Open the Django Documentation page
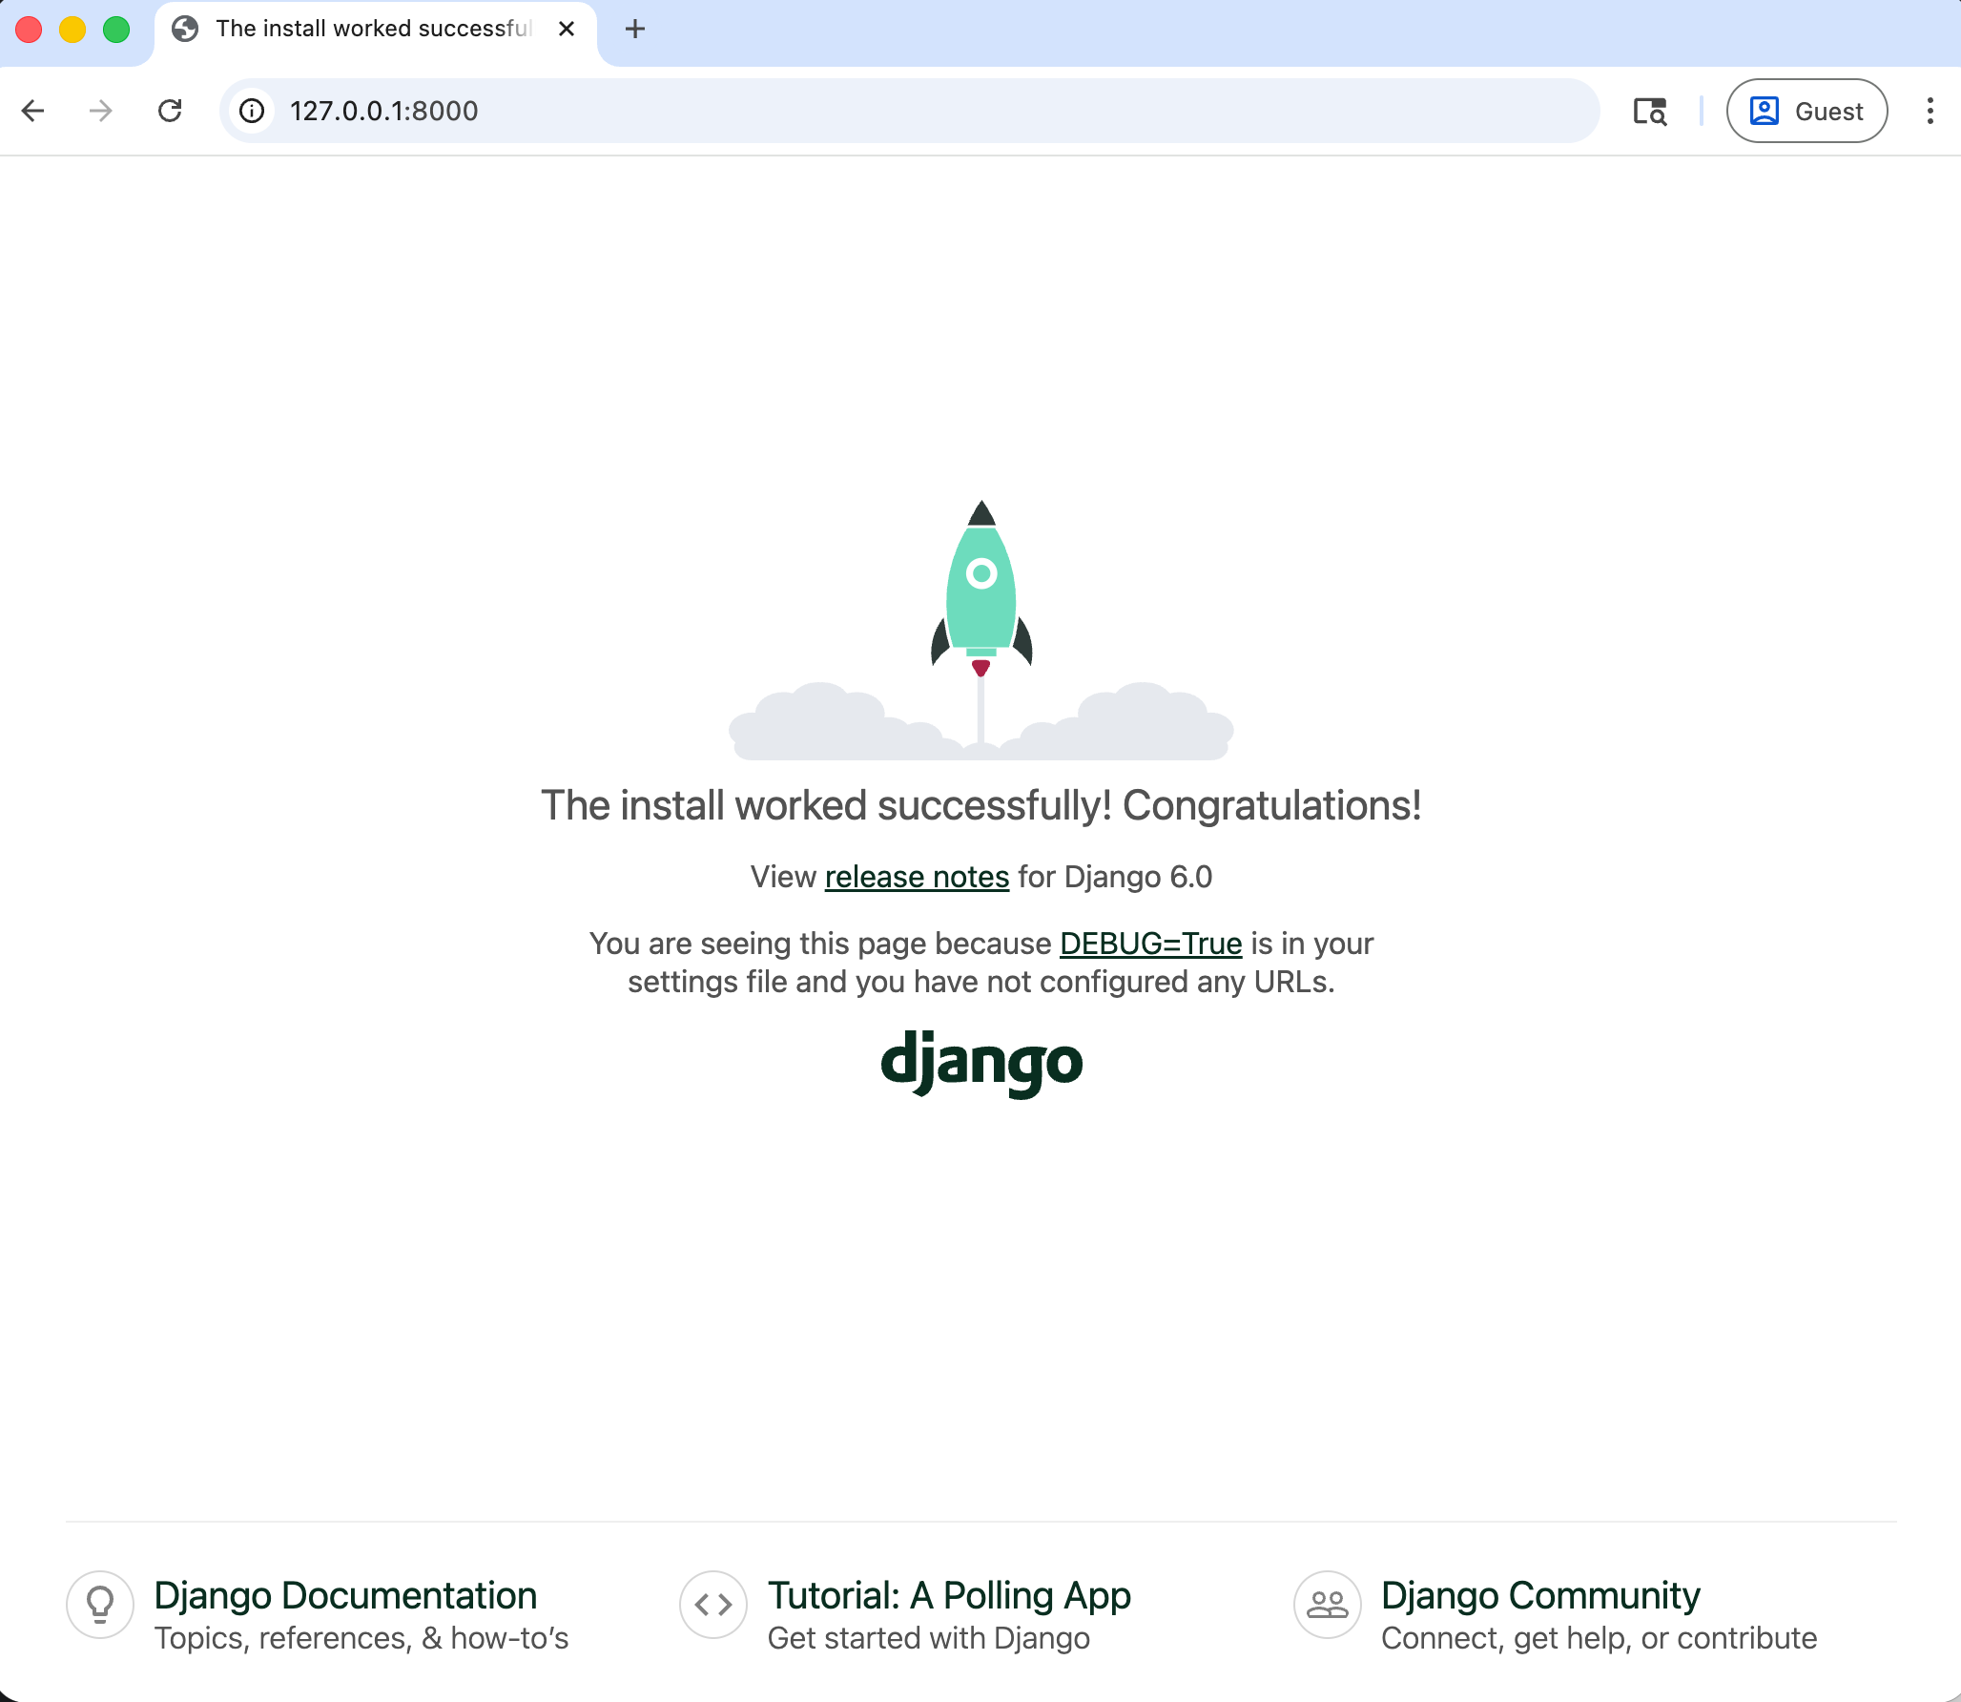The height and width of the screenshot is (1702, 1961). click(x=345, y=1594)
